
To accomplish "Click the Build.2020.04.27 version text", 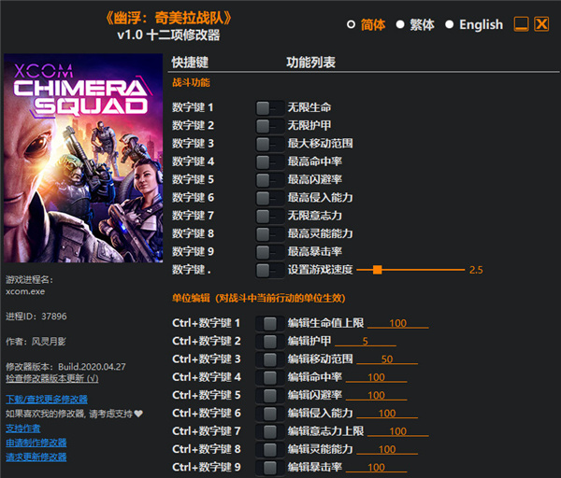I will [x=92, y=367].
